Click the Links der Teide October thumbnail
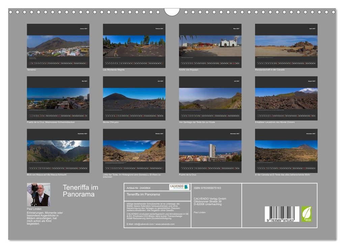 [x=134, y=151]
